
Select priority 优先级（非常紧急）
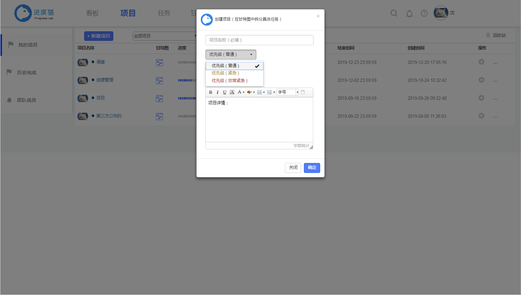tap(229, 80)
